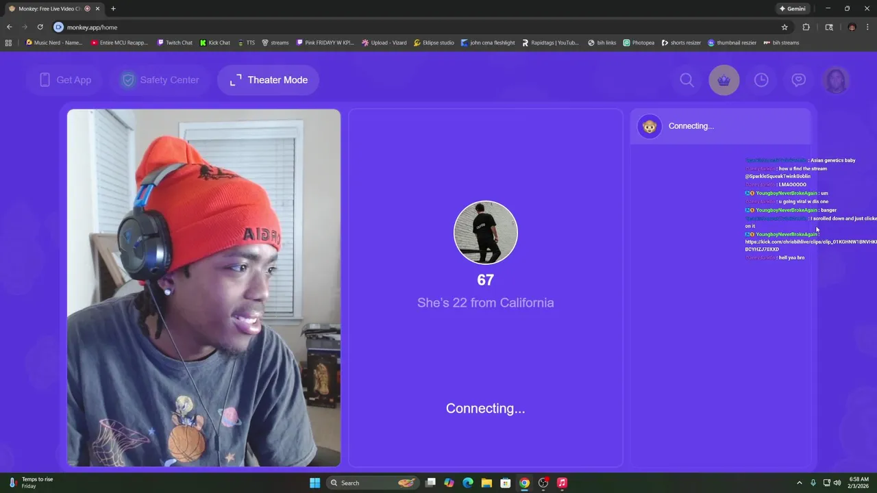Open the streams bookmark folder
The width and height of the screenshot is (877, 493).
pyautogui.click(x=275, y=42)
